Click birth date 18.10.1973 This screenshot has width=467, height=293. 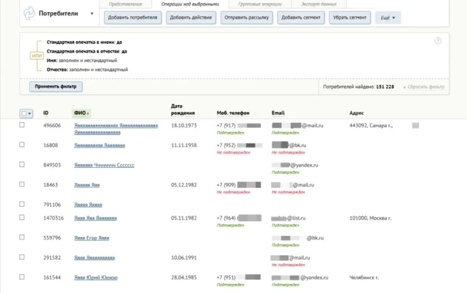coord(184,125)
